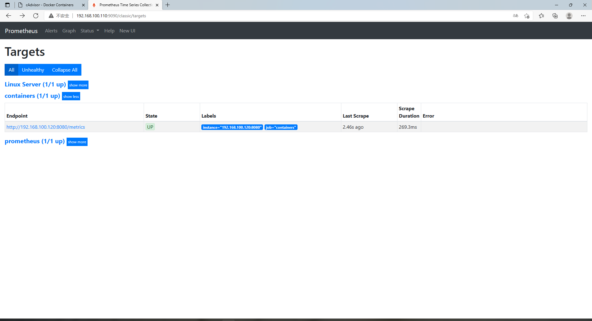Open the translate page icon
Screen dimensions: 592x321
pyautogui.click(x=516, y=16)
